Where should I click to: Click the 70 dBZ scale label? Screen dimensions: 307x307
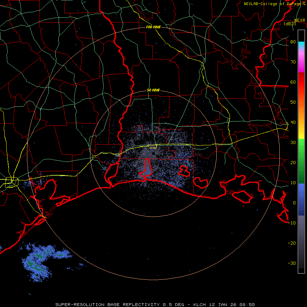[293, 62]
